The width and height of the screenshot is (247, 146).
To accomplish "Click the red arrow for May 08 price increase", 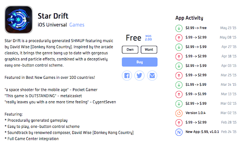I will click(179, 38).
